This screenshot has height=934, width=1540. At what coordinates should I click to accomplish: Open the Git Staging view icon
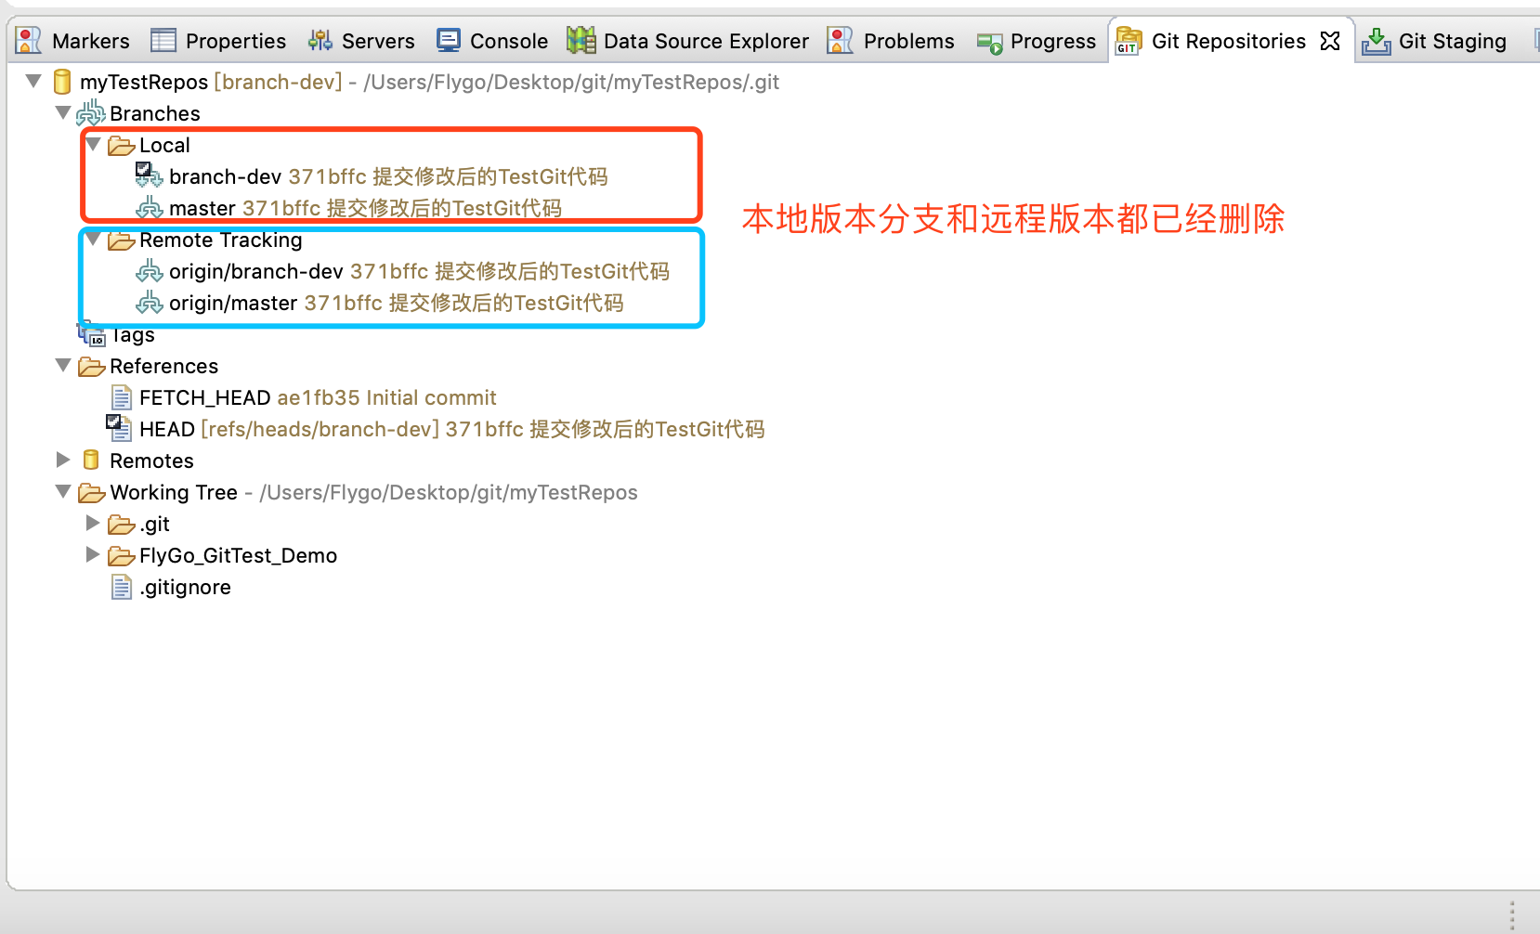point(1377,41)
